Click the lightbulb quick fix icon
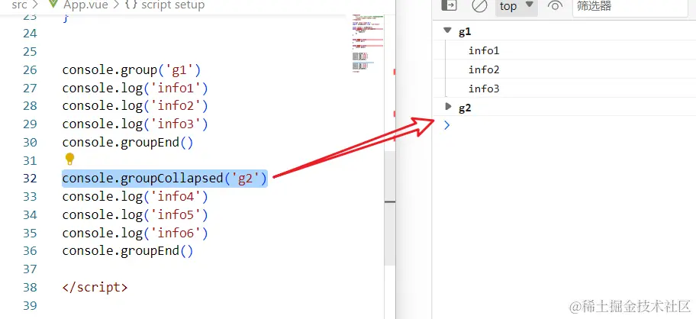Viewport: 696px width, 319px height. click(69, 159)
